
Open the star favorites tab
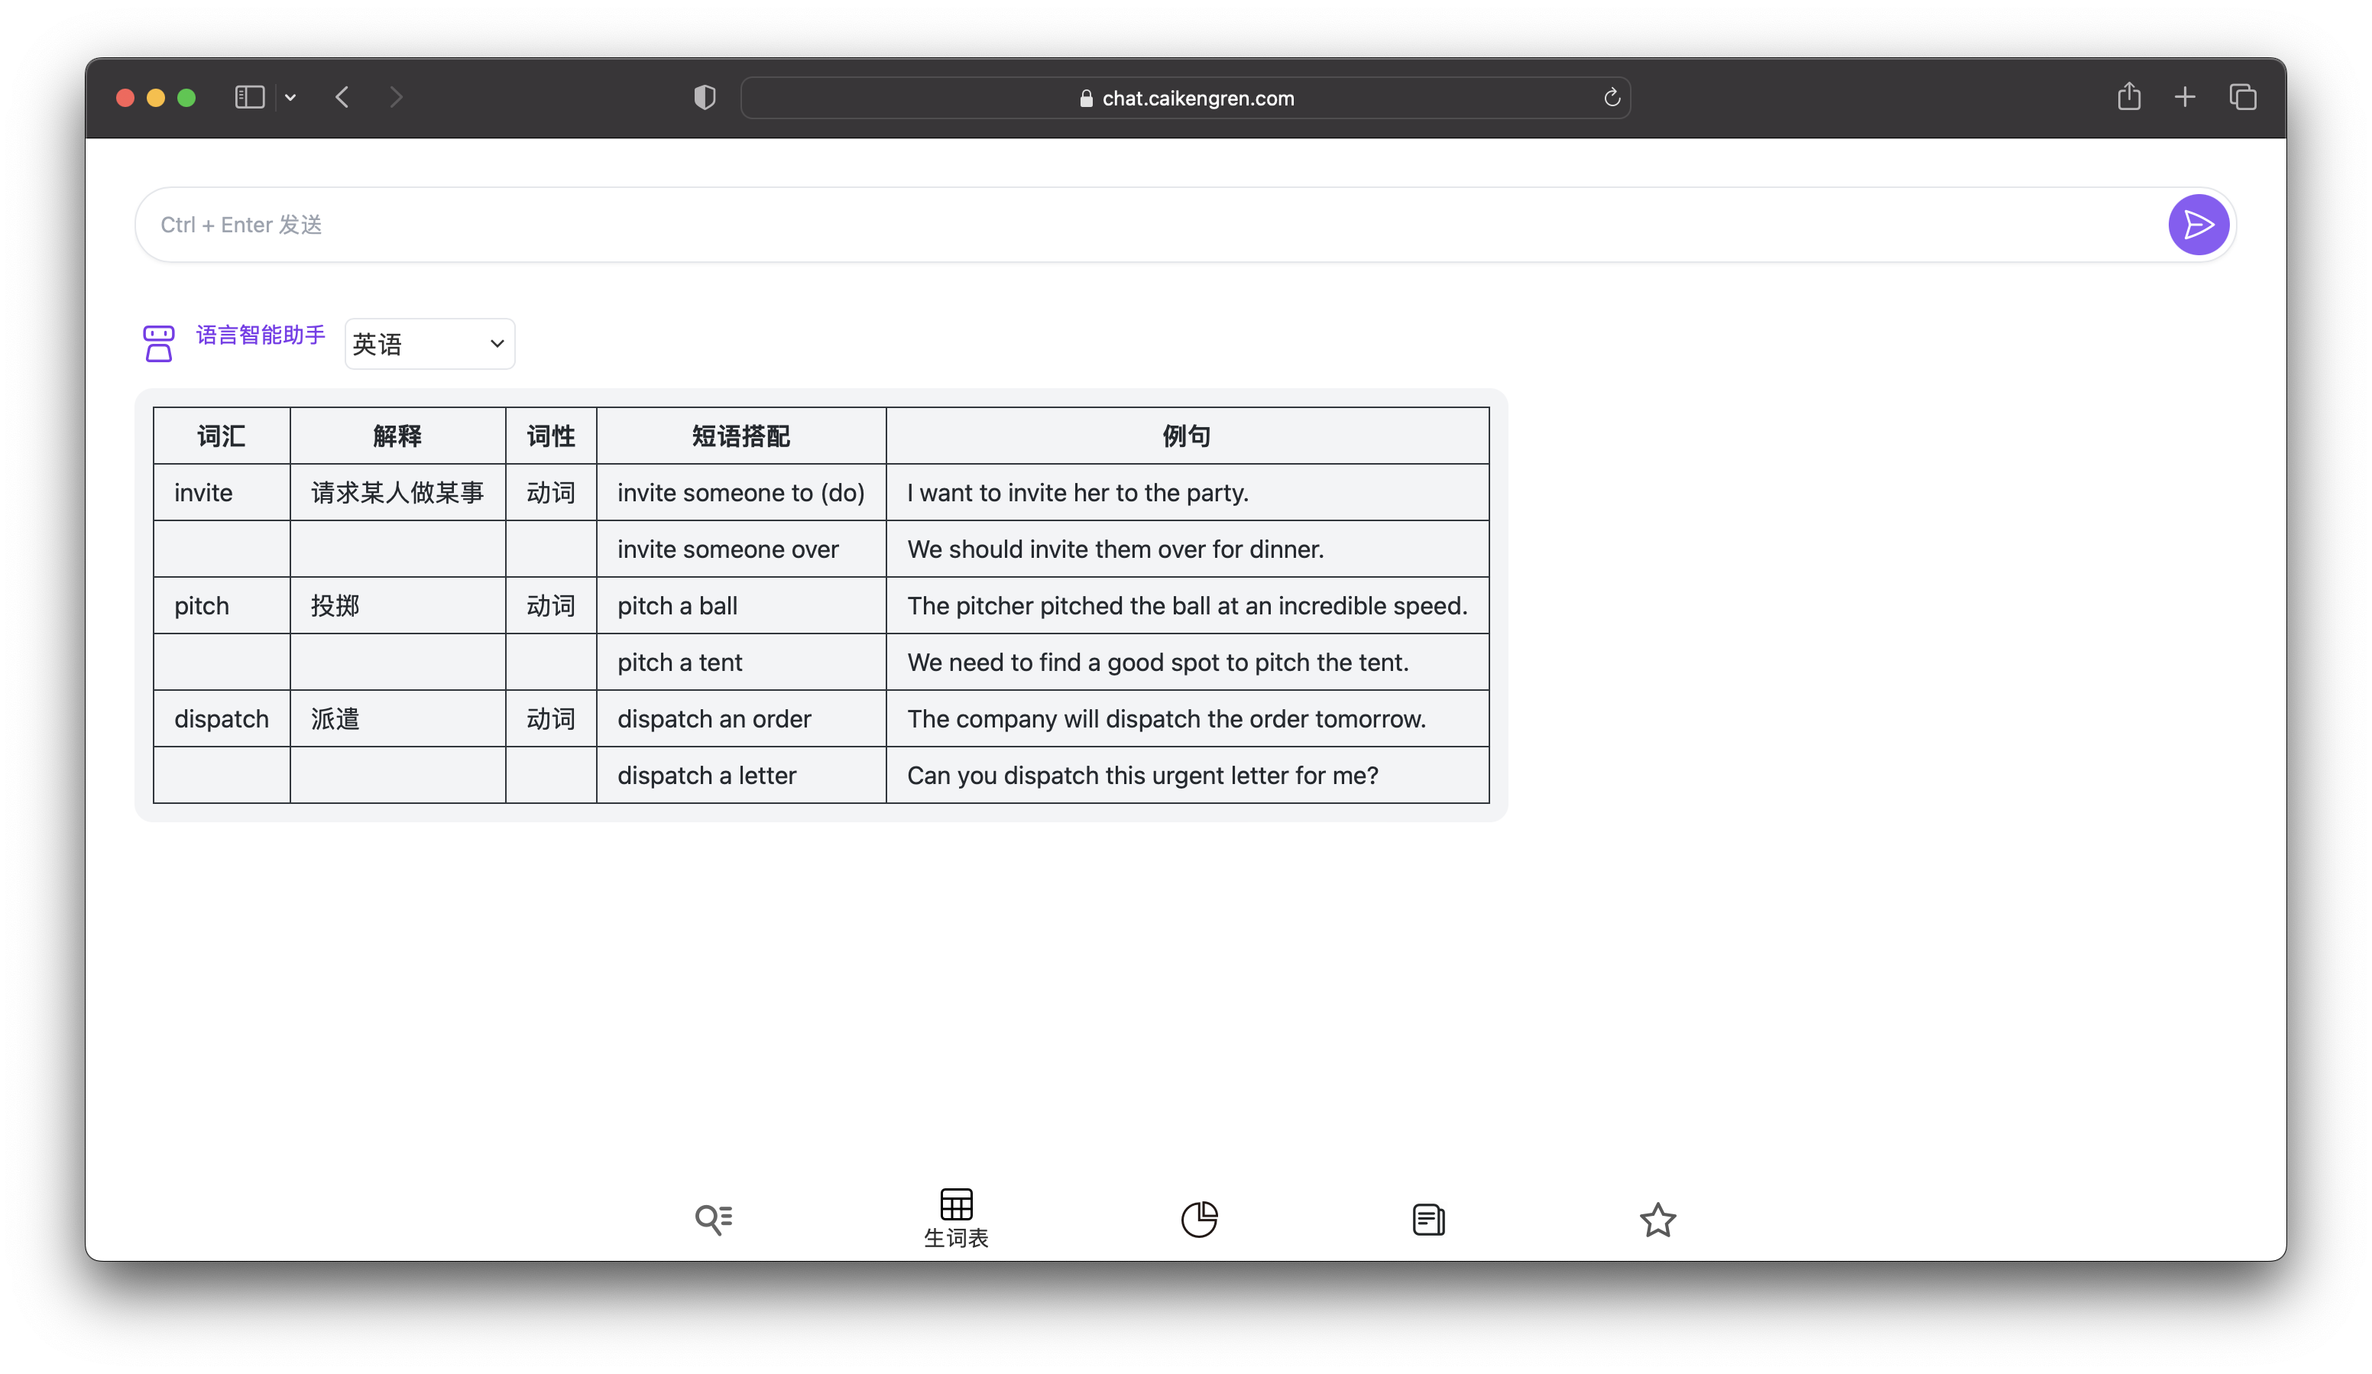(1657, 1220)
